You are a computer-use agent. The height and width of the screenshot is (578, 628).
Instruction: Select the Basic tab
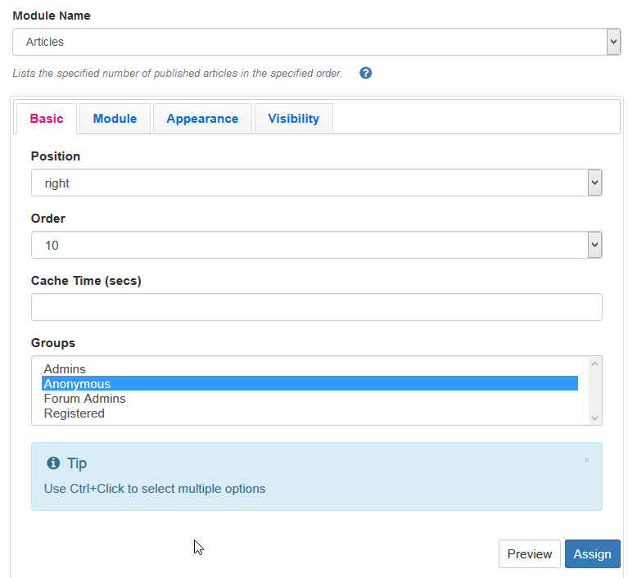[47, 119]
